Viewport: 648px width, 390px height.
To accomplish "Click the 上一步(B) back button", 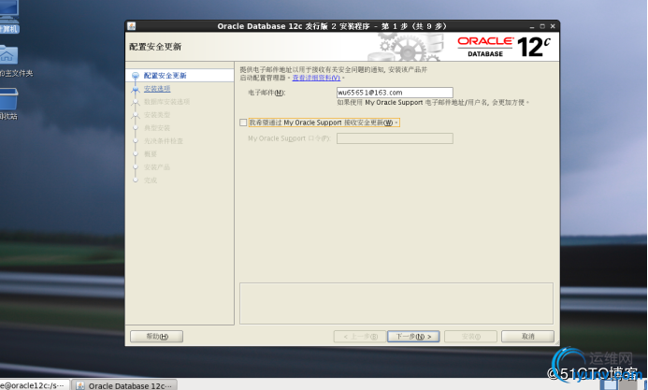I will [360, 337].
